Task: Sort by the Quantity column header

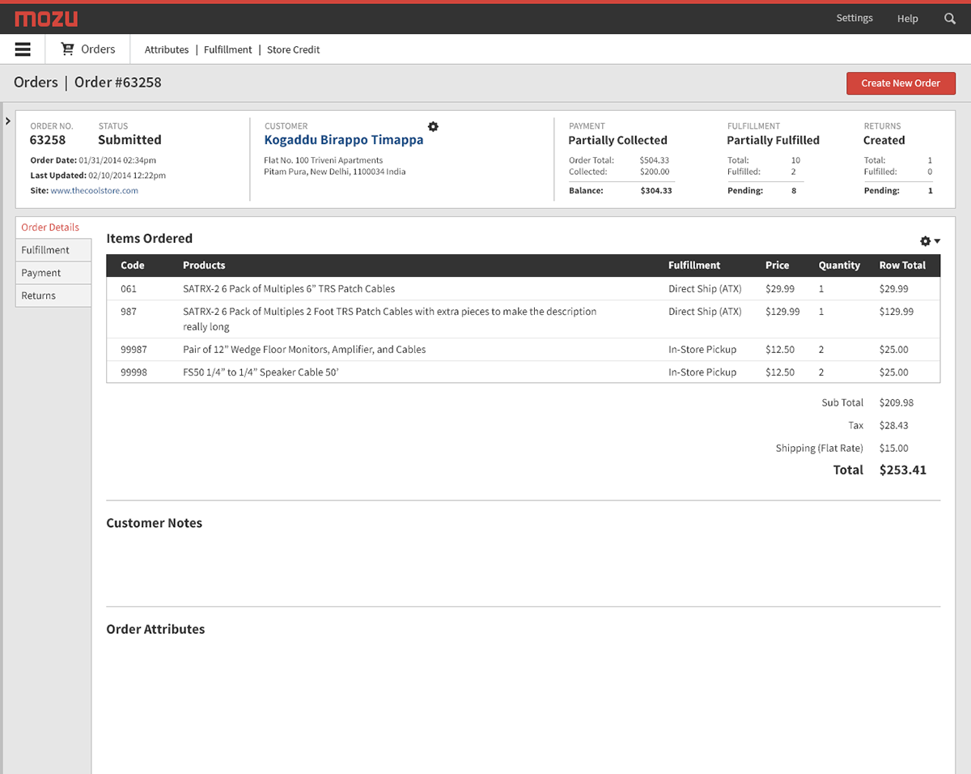Action: 839,266
